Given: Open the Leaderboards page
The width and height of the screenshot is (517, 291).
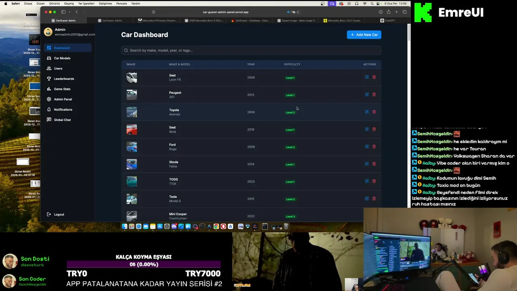Looking at the screenshot, I should click(67, 79).
